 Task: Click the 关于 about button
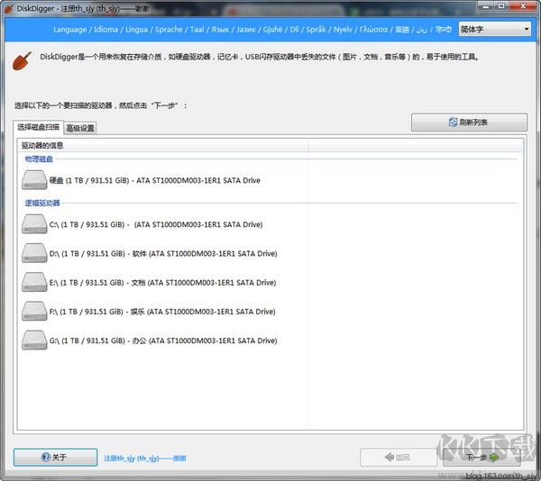coord(55,458)
